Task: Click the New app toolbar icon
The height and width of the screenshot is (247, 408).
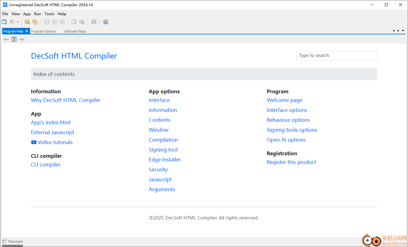Action: 4,22
